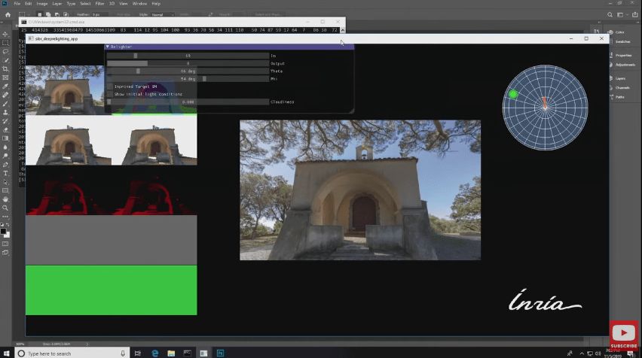Screen dimensions: 642x358
Task: Toggle Quick Mask mode icon
Action: [x=5, y=244]
